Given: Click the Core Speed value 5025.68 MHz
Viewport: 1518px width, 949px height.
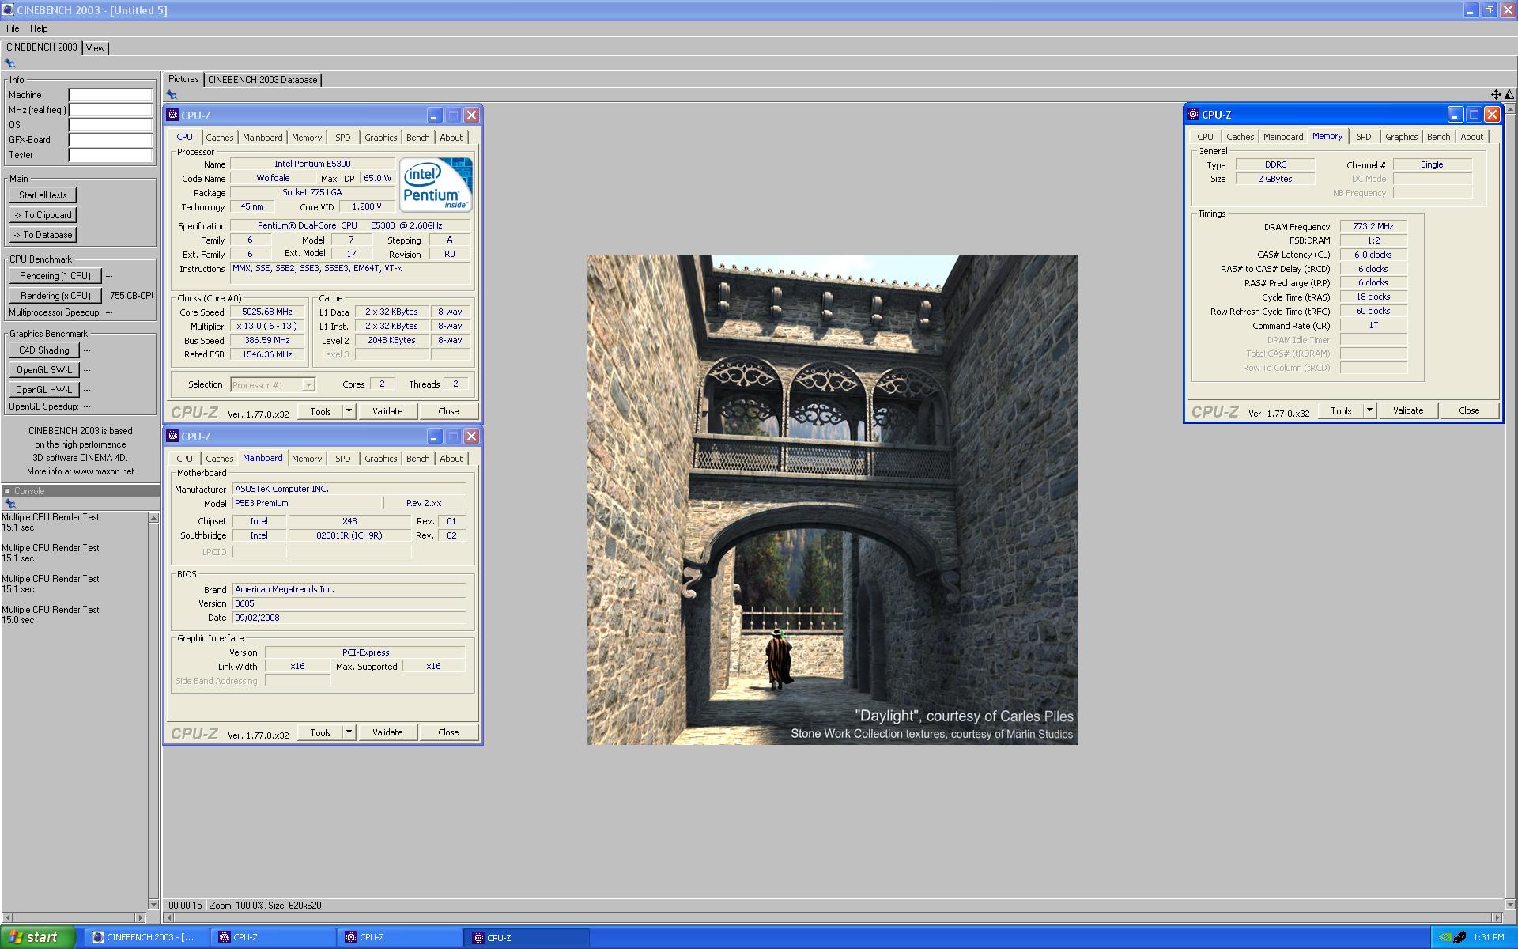Looking at the screenshot, I should coord(267,312).
